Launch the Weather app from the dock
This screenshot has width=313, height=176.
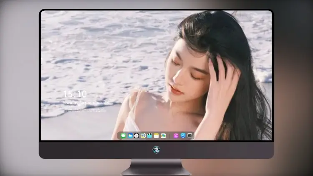(130, 136)
